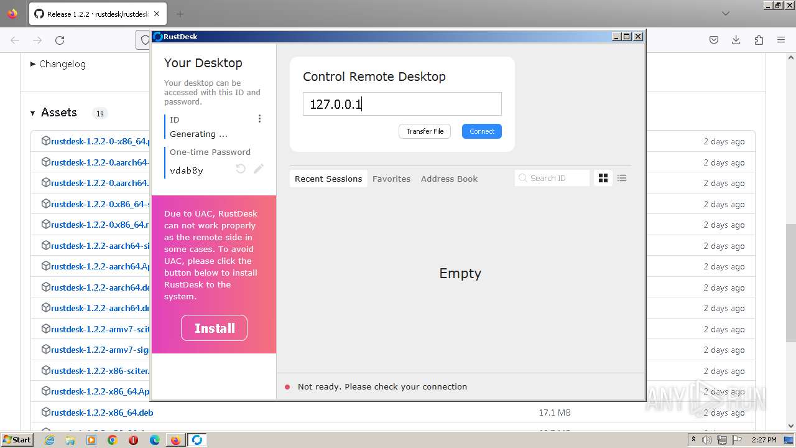This screenshot has height=448, width=796.
Task: Select the Release 1.2.2 rustdesk tab
Action: coord(97,14)
